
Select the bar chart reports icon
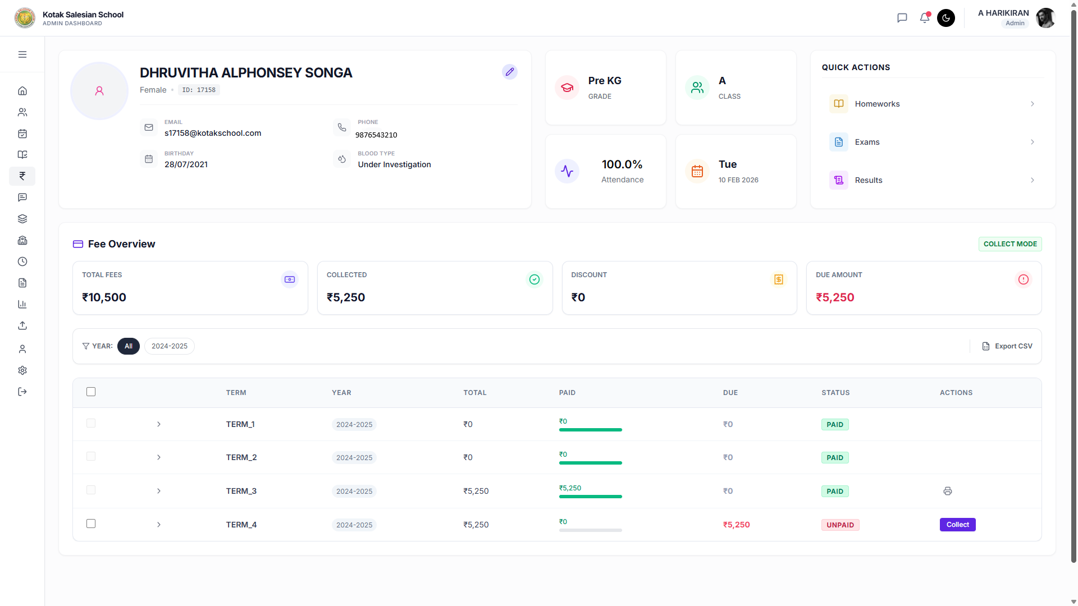coord(22,304)
